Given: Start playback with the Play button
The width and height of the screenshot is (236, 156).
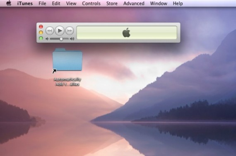Looking at the screenshot, I should tap(60, 31).
